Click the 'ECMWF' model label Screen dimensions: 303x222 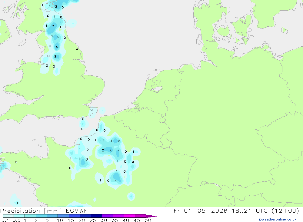pos(77,211)
